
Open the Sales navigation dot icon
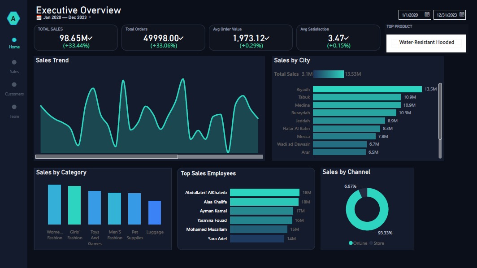[14, 62]
